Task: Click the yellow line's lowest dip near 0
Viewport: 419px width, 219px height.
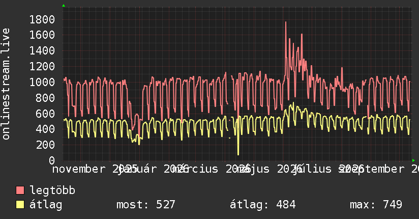Action: (x=238, y=154)
